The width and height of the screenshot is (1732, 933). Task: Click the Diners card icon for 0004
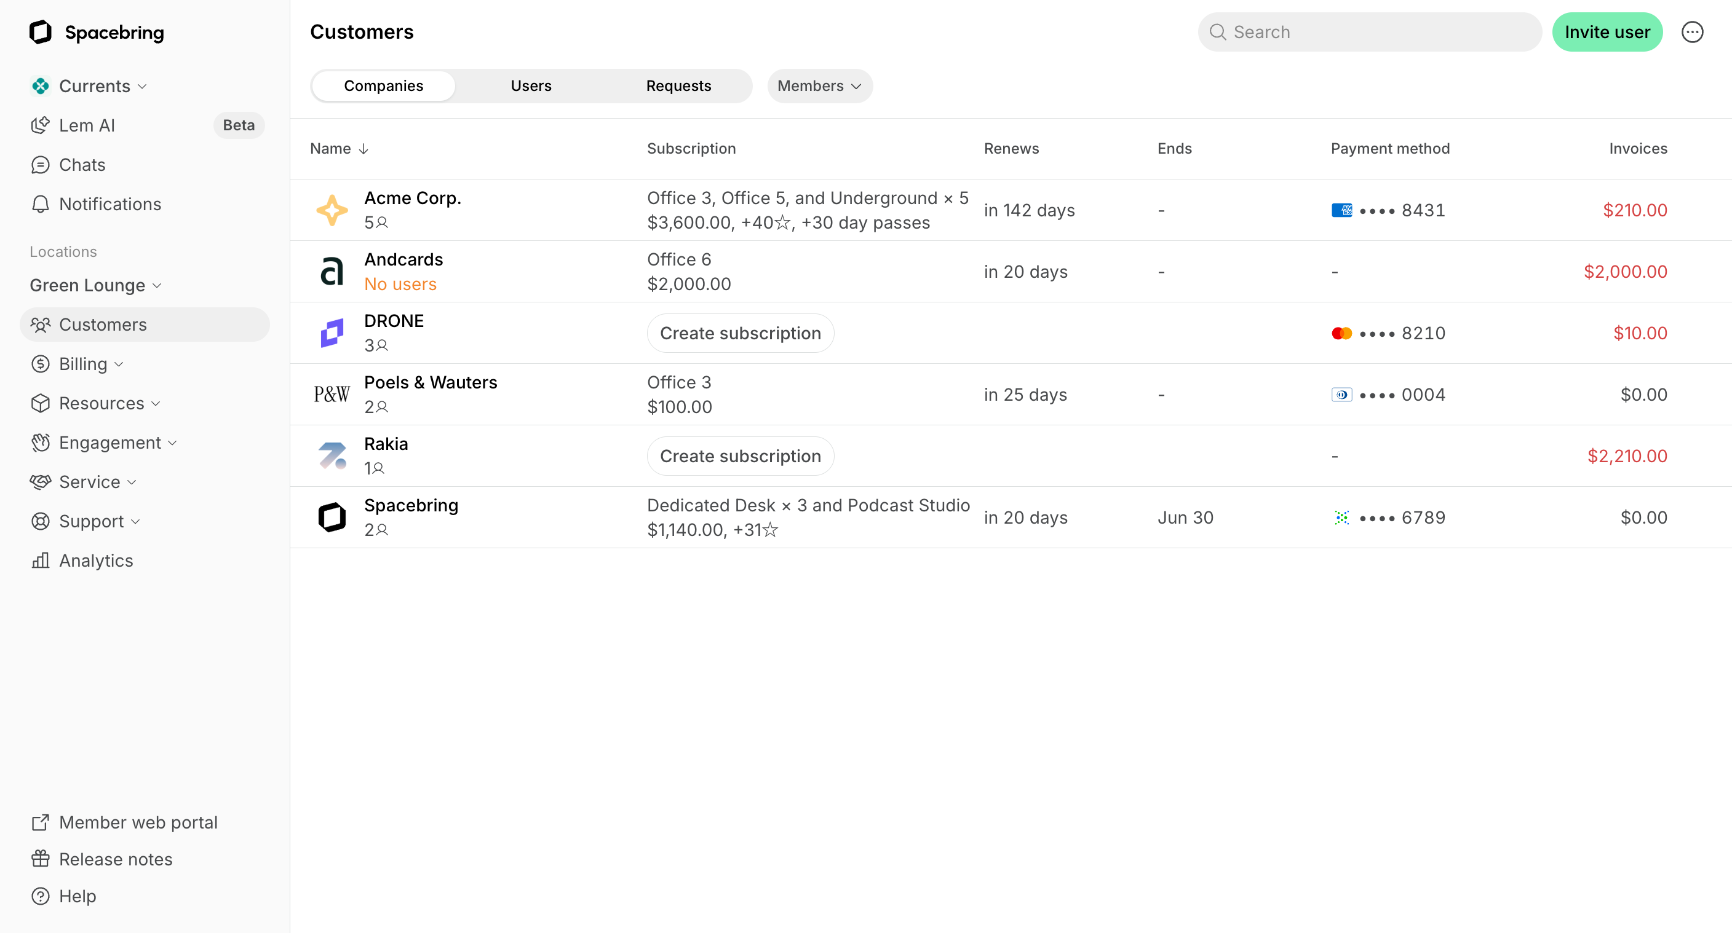pos(1341,395)
